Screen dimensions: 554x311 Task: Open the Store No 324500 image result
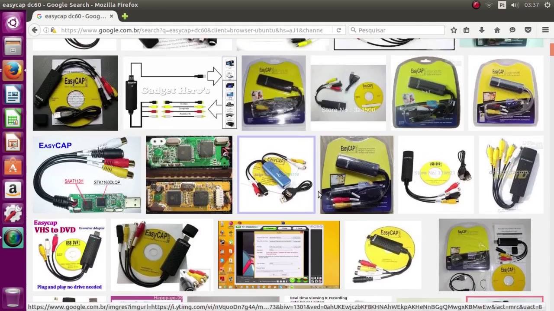click(348, 93)
